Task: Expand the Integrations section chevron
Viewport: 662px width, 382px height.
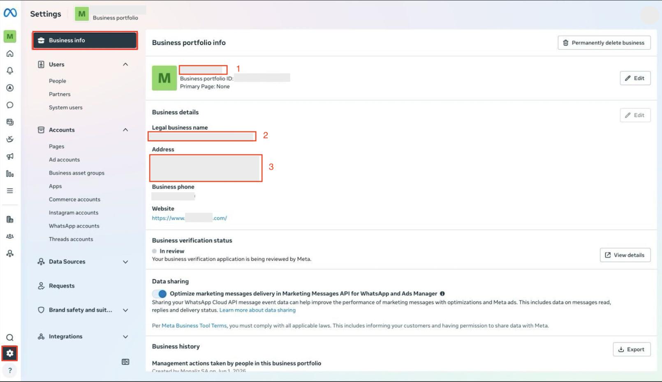Action: [125, 336]
